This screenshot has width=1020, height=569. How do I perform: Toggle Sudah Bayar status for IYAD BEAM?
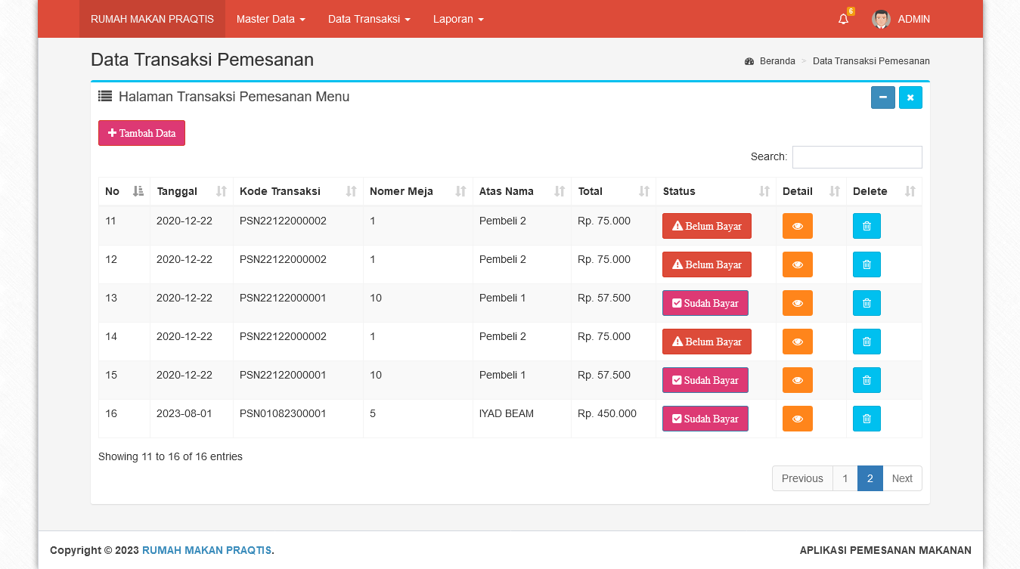(x=705, y=419)
